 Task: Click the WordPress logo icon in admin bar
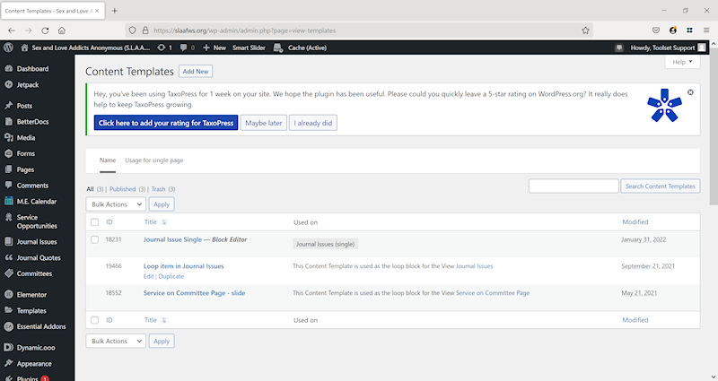(8, 48)
